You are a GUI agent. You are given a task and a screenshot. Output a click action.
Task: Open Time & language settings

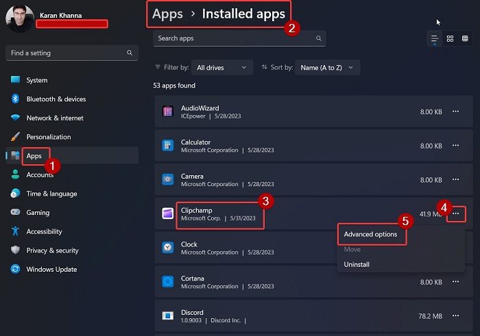click(71, 194)
